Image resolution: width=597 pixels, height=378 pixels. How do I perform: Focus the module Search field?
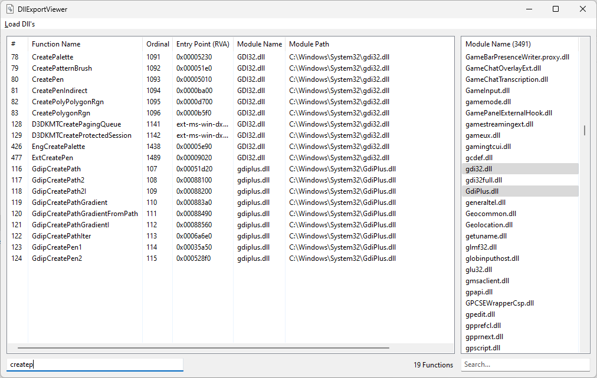click(526, 364)
